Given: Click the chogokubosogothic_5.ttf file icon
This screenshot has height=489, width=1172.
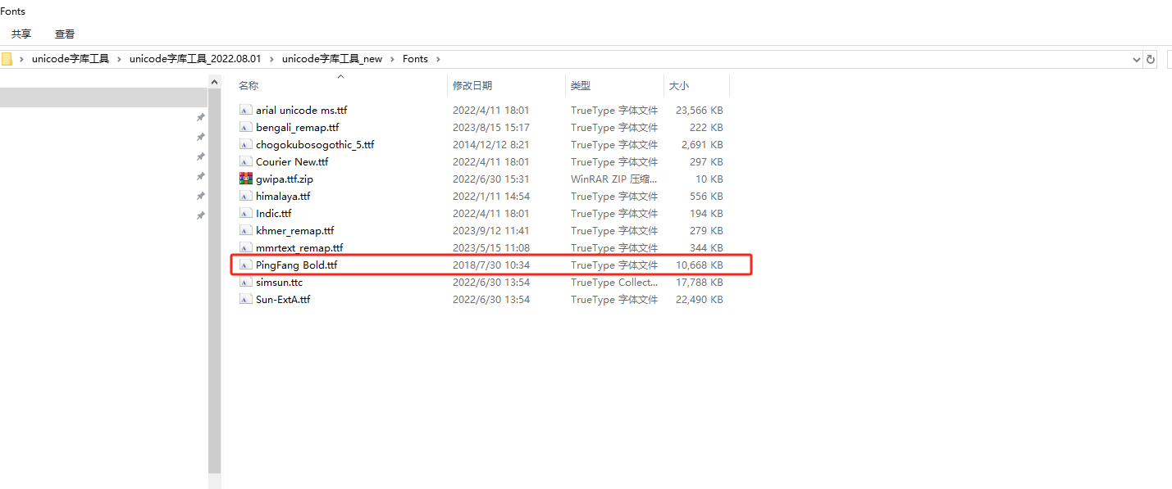Looking at the screenshot, I should tap(245, 144).
